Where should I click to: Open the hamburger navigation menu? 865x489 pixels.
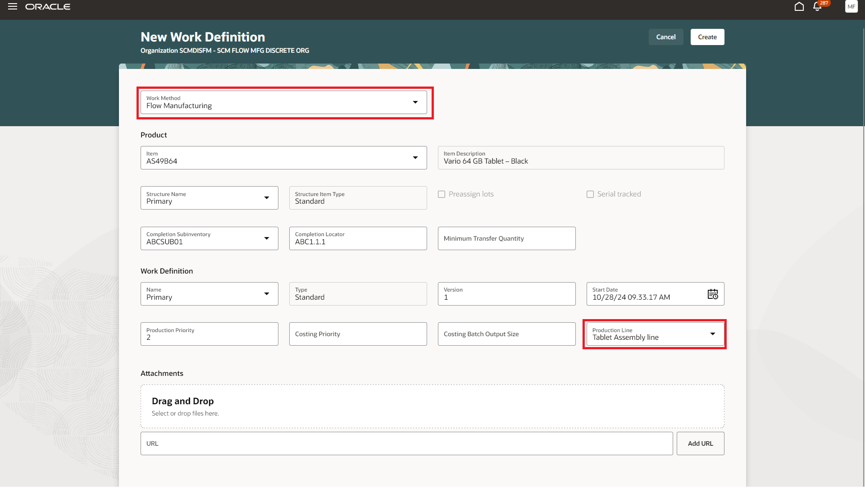tap(13, 7)
